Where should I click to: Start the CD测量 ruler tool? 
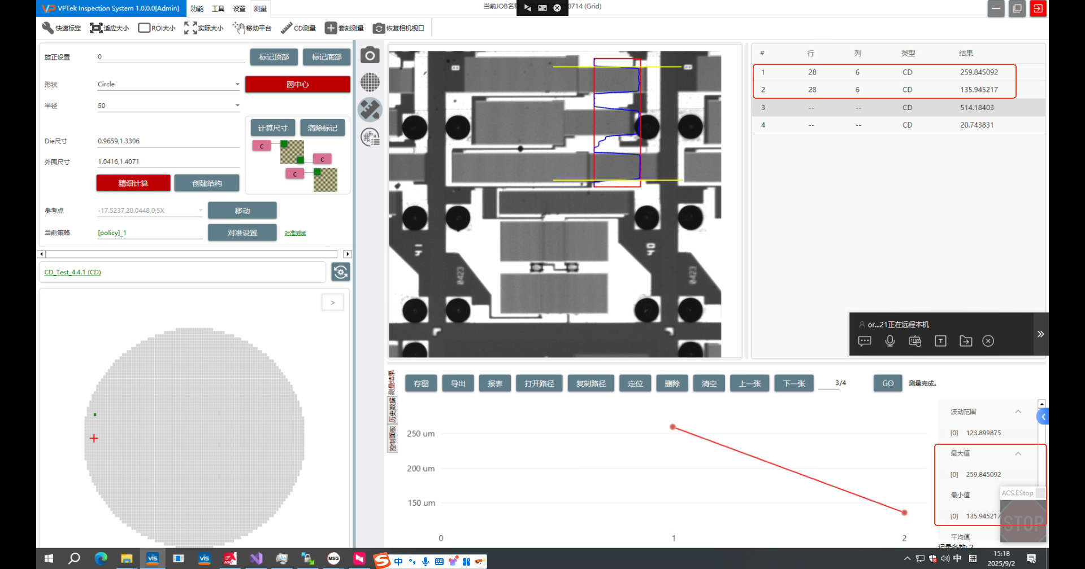(298, 28)
